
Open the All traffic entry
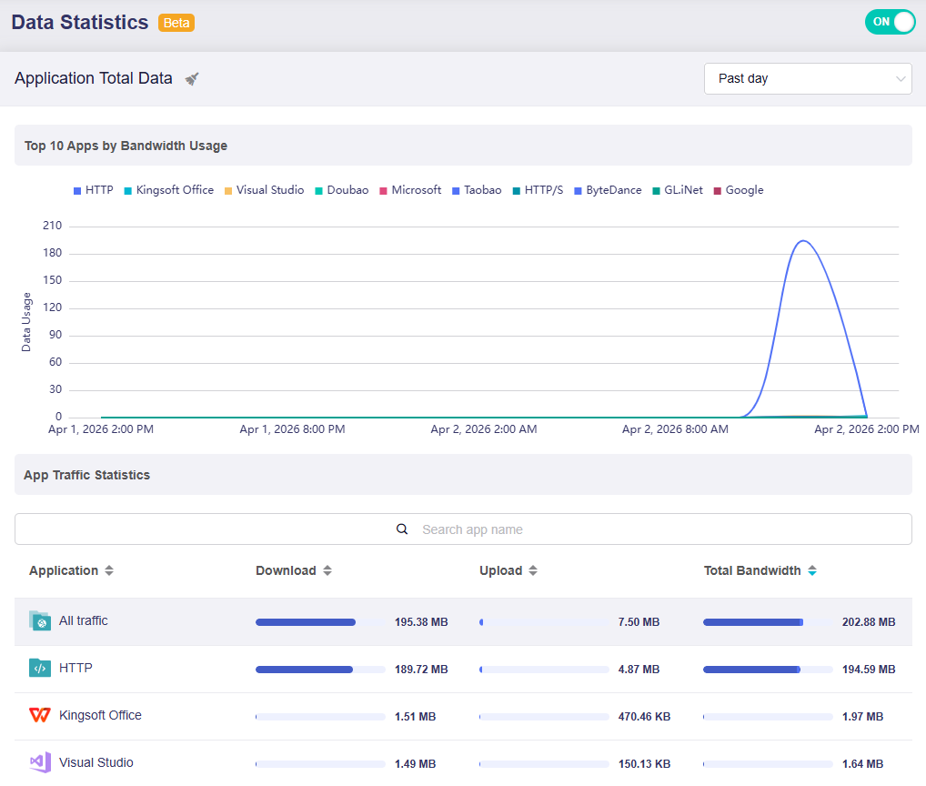pyautogui.click(x=83, y=620)
